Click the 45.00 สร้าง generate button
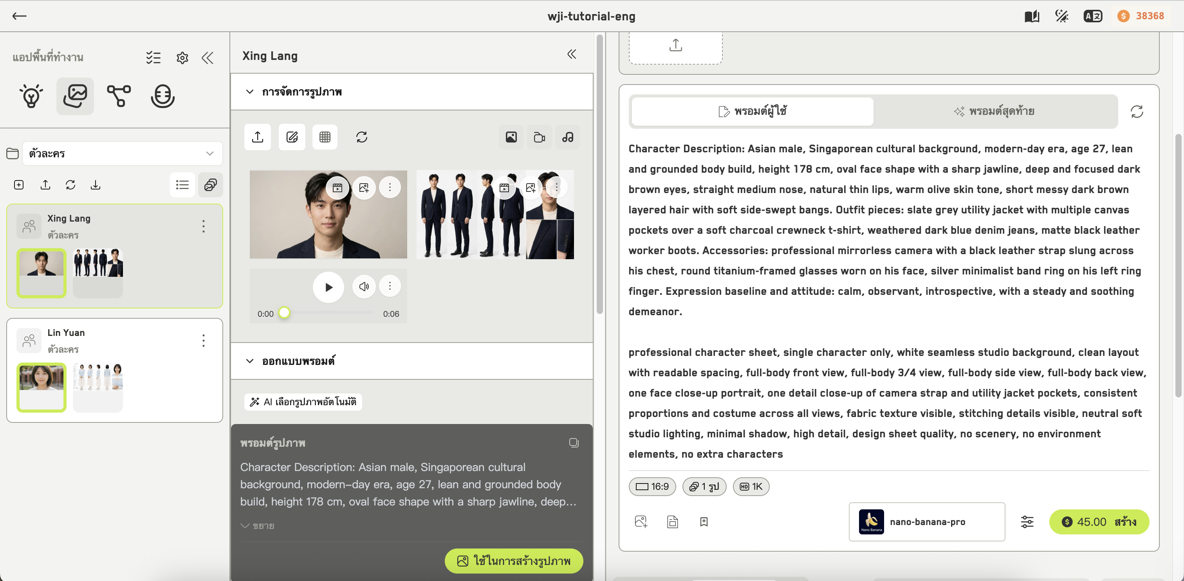 pos(1099,522)
